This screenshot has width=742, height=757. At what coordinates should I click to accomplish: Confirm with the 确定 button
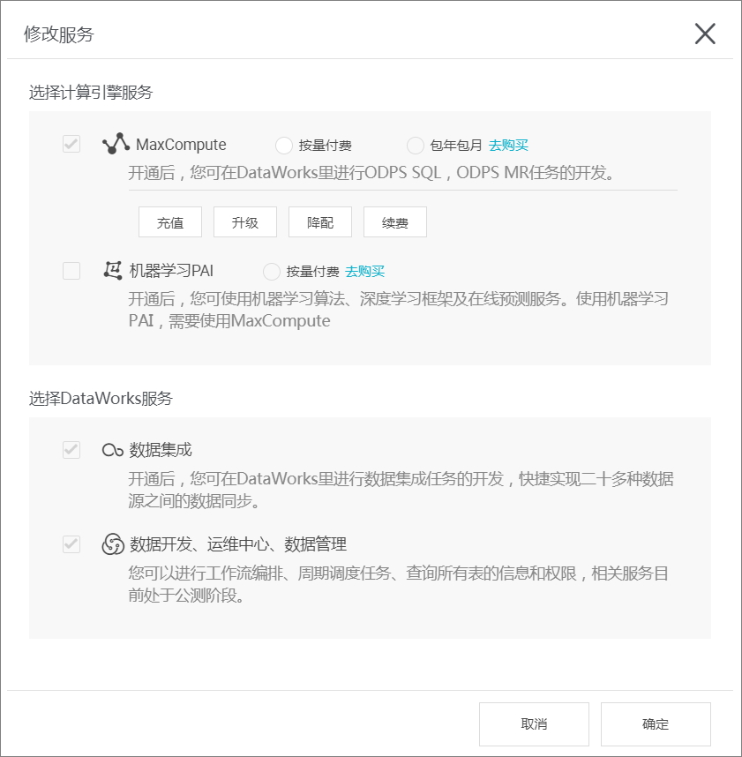[656, 723]
